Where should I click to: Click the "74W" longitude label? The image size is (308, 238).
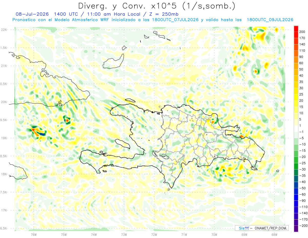pos(94,234)
